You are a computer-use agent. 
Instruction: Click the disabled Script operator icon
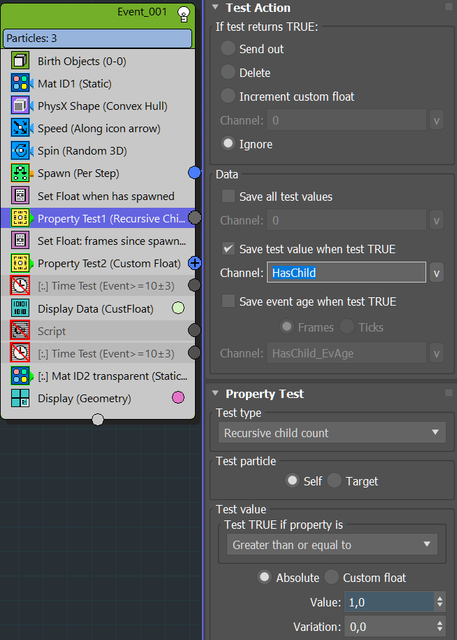point(20,331)
